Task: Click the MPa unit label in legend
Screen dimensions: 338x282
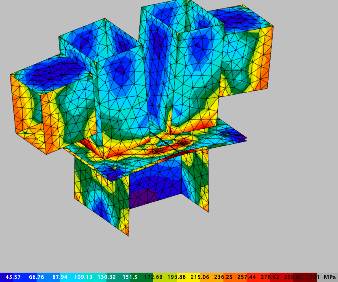Action: pos(329,277)
